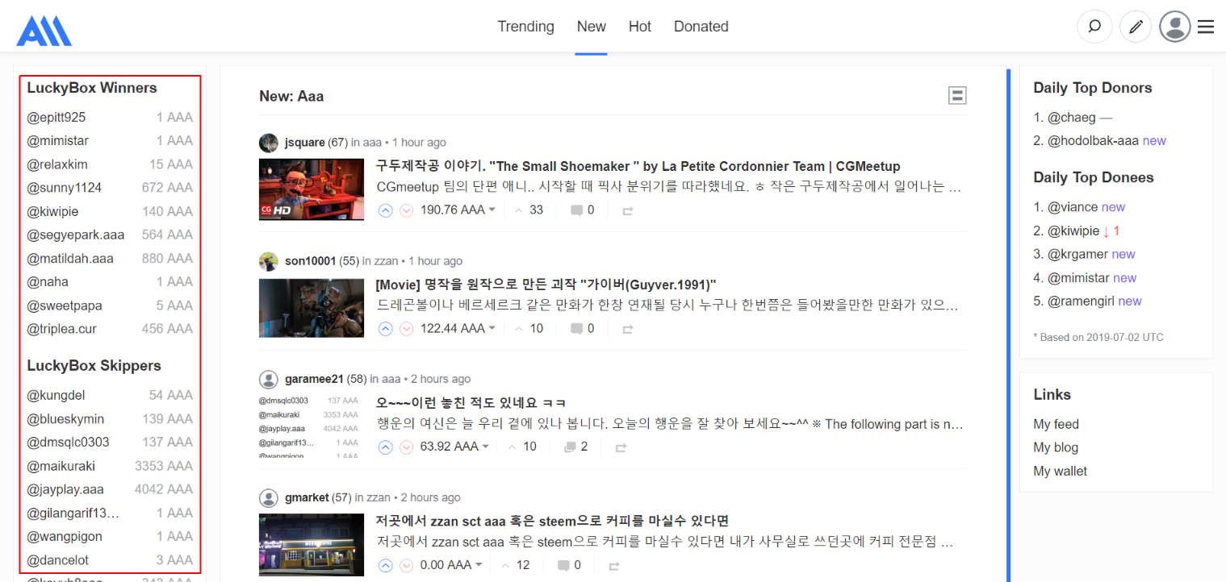
Task: Open the Small Shoemaker post title
Action: click(638, 167)
